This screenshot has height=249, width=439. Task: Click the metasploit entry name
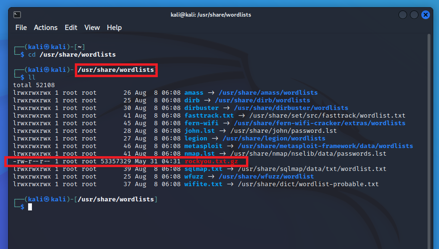[203, 146]
